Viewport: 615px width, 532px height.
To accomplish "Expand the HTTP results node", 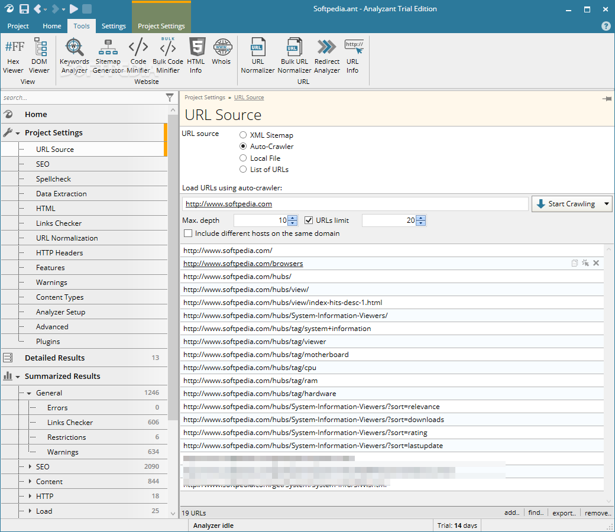I will pos(30,496).
